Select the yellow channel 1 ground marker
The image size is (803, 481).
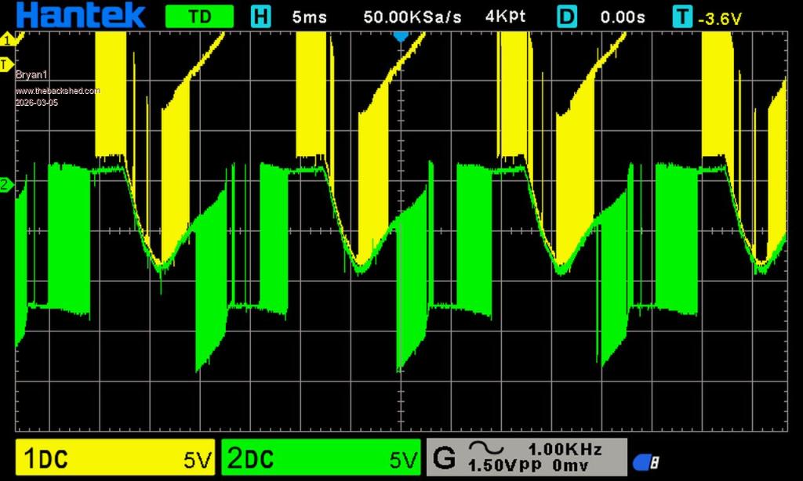coord(8,38)
